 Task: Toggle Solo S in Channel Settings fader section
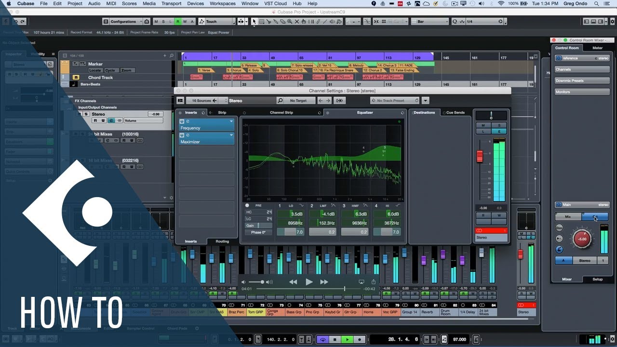coord(498,125)
